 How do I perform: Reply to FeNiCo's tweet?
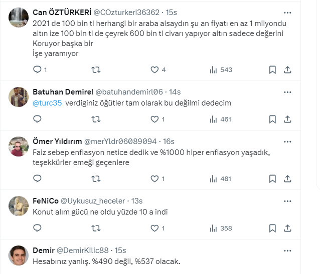tap(37, 228)
